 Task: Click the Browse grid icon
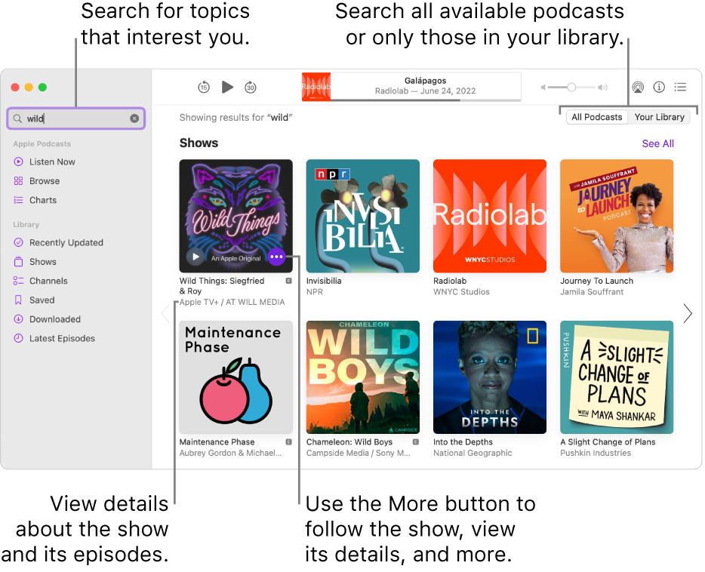18,181
